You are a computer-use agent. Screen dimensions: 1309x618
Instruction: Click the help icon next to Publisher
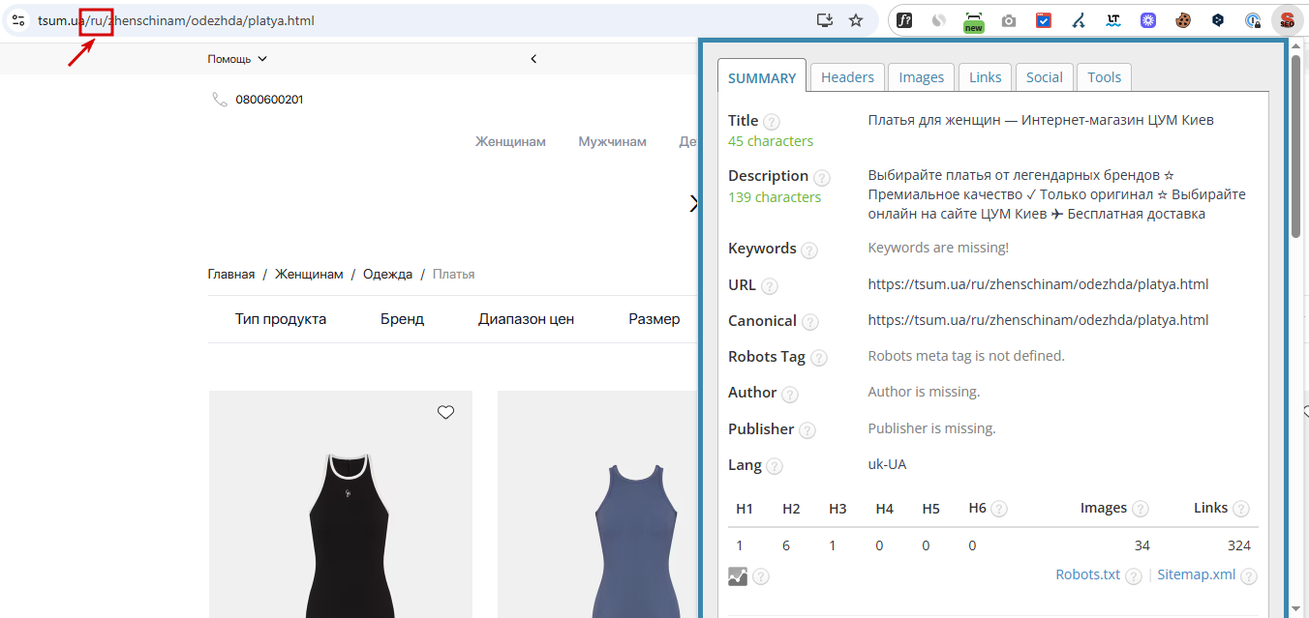click(x=807, y=430)
